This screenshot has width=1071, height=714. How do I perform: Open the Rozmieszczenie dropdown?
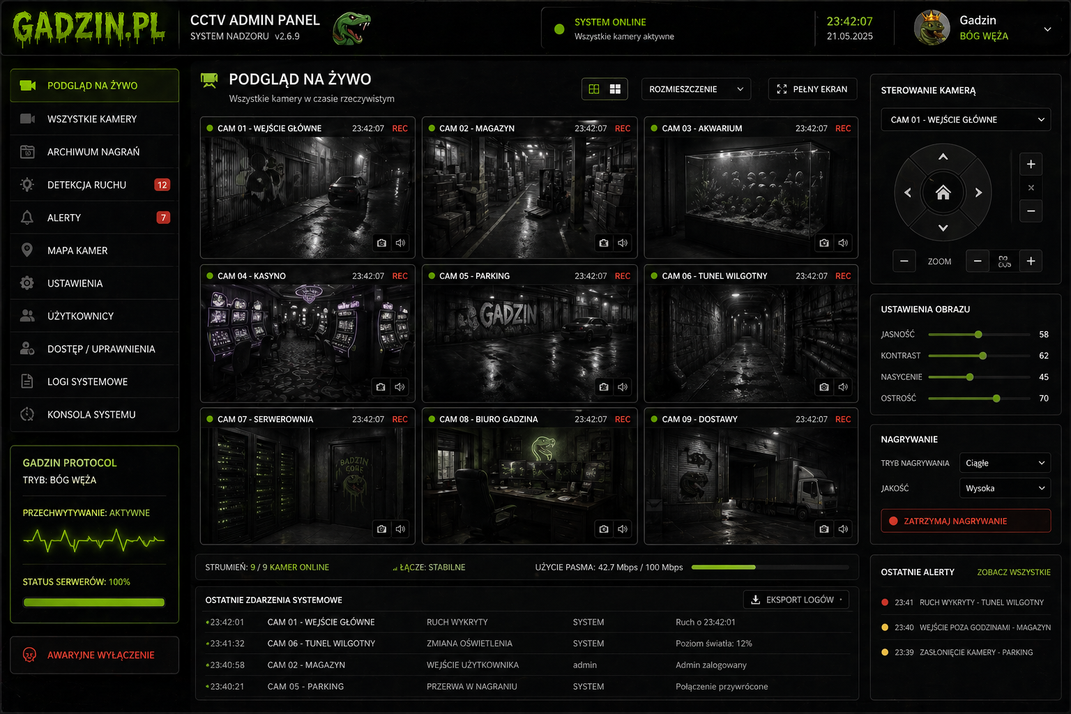pyautogui.click(x=695, y=89)
